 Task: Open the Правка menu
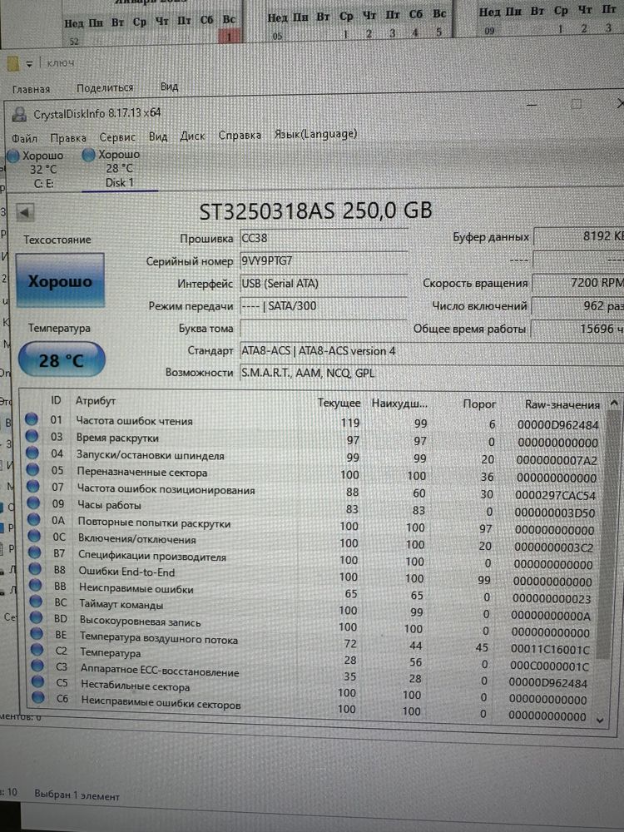point(68,137)
